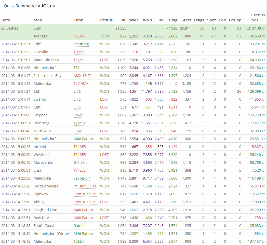Click the 'Sum' row label
The width and height of the screenshot is (267, 245).
[x=37, y=28]
